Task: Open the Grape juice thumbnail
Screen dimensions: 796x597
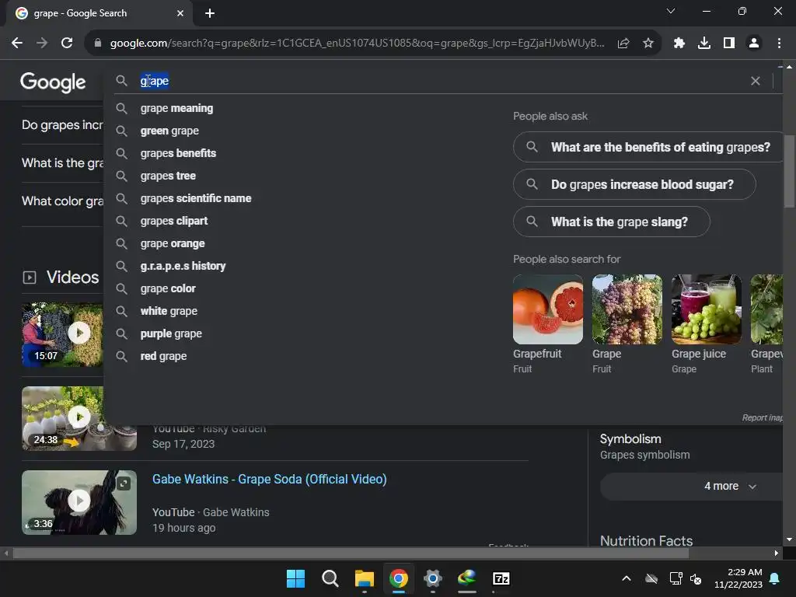Action: tap(706, 309)
